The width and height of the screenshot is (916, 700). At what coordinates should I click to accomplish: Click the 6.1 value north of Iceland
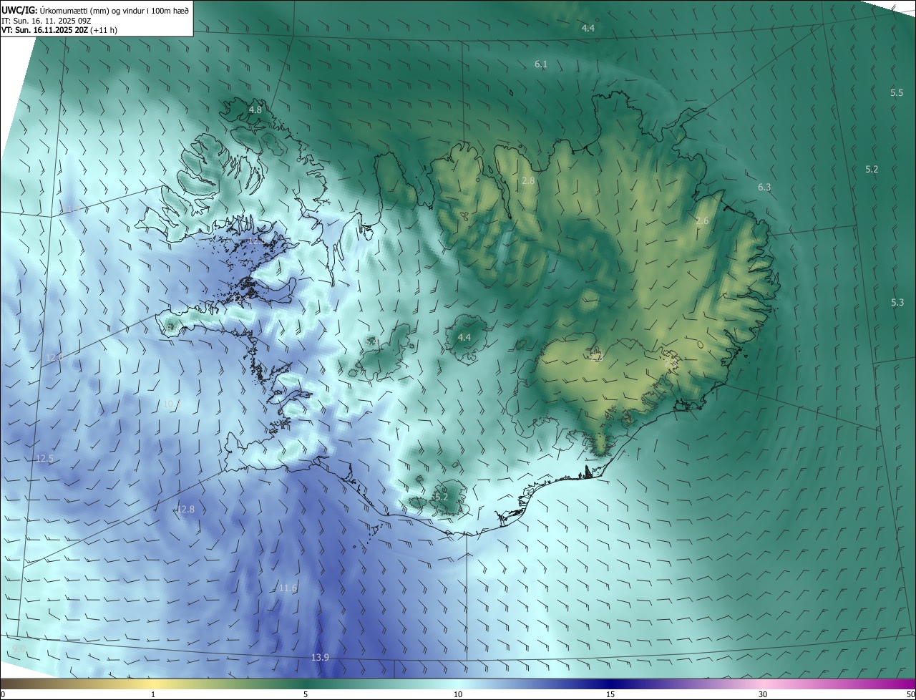click(541, 64)
